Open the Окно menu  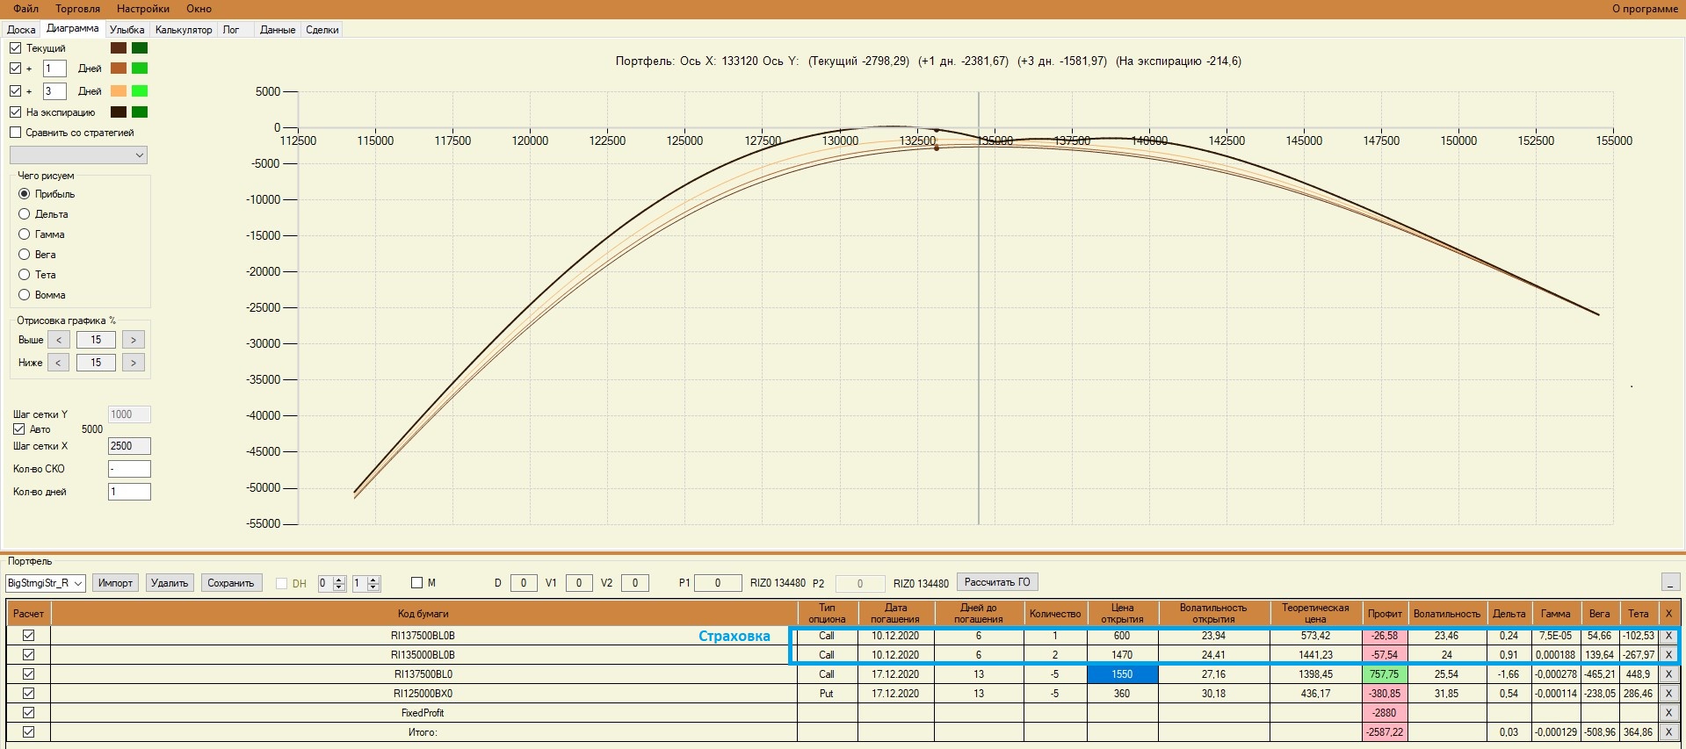coord(199,9)
